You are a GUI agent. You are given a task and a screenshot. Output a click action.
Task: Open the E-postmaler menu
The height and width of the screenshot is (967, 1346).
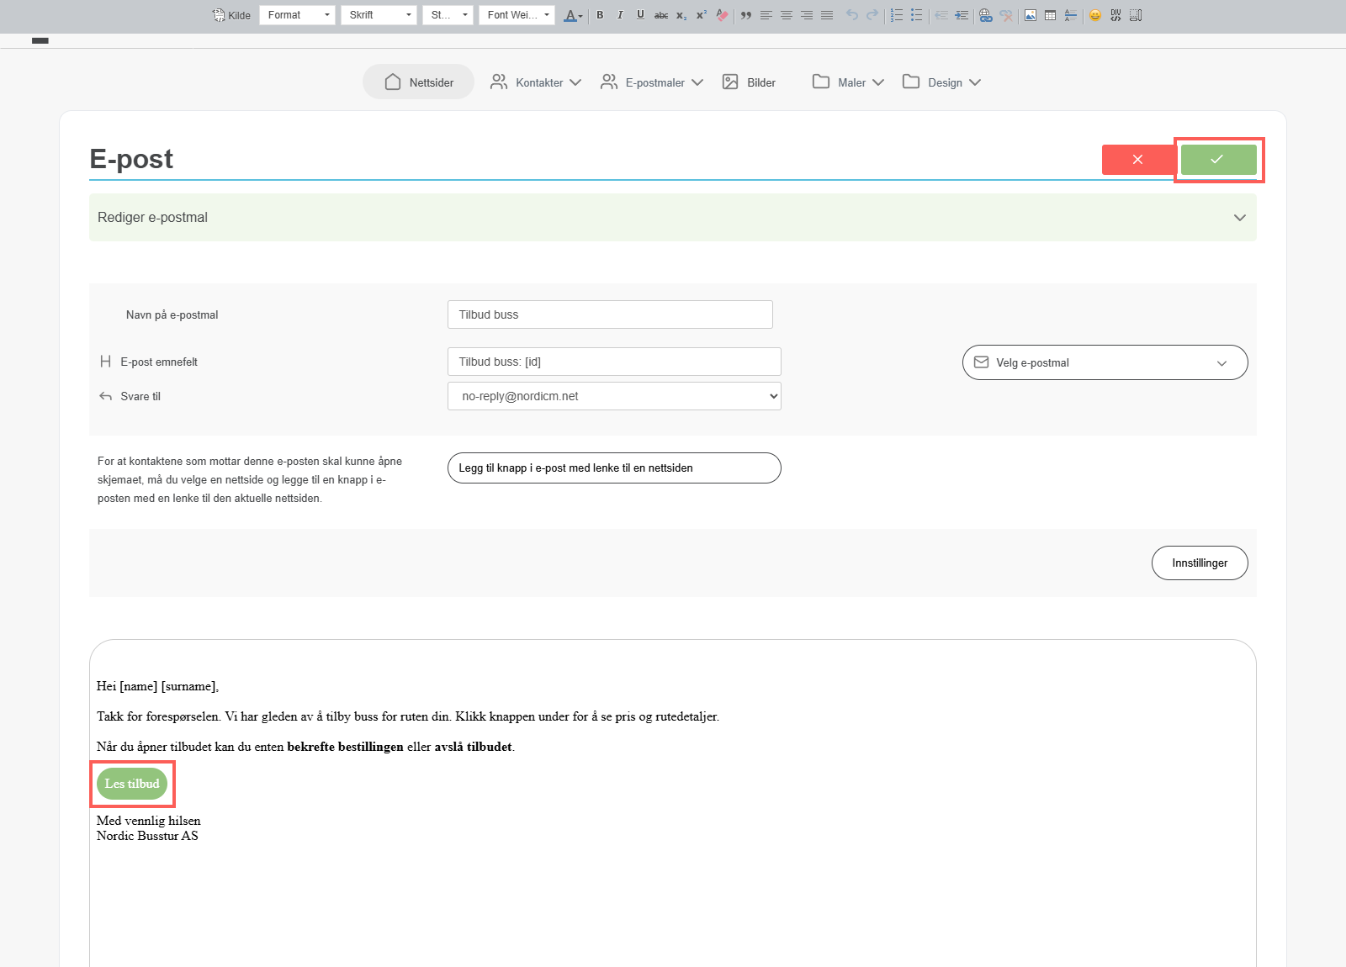point(652,82)
